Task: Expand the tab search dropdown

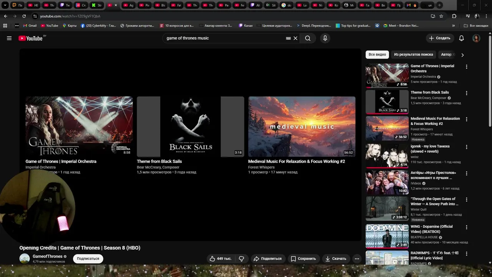Action: 5,5
